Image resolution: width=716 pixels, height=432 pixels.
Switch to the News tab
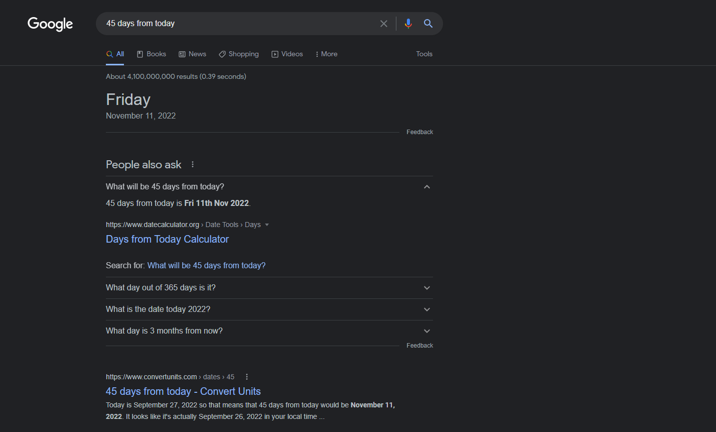(x=193, y=54)
